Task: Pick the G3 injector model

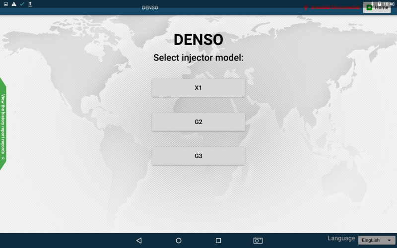Action: (198, 156)
